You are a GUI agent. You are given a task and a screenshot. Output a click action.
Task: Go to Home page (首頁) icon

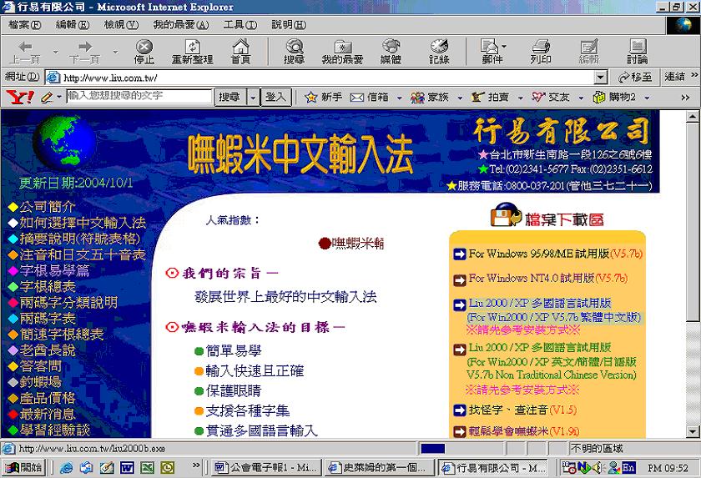click(240, 52)
